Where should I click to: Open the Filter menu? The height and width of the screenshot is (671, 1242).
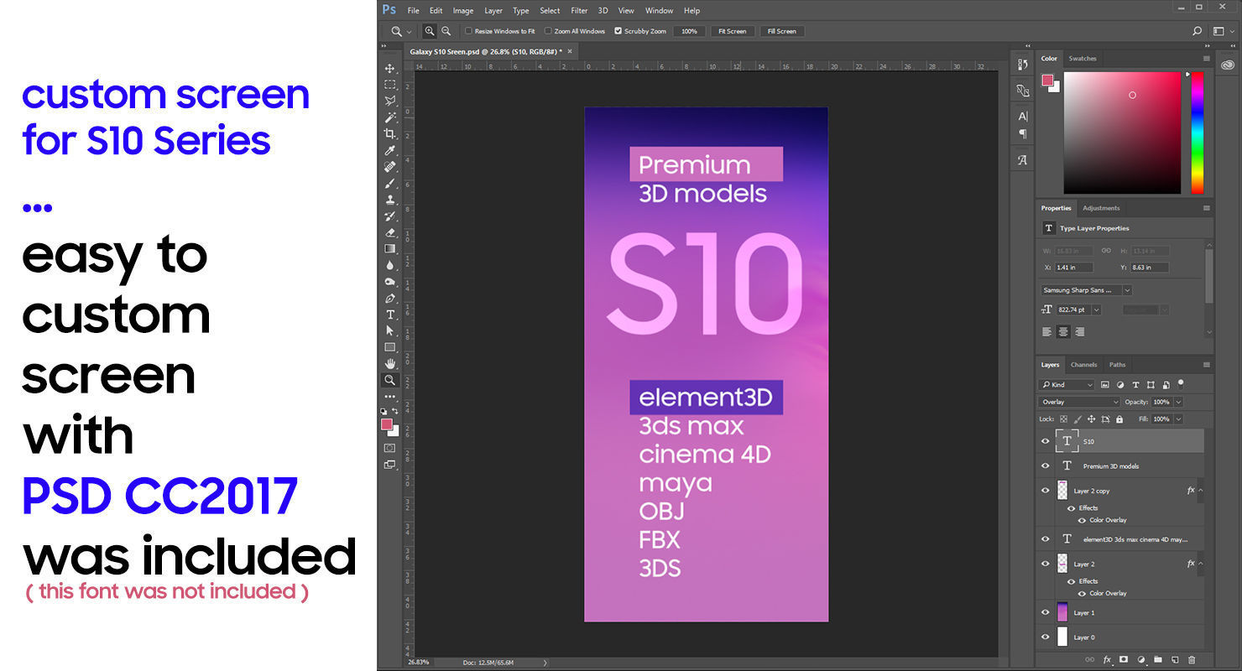pos(579,11)
